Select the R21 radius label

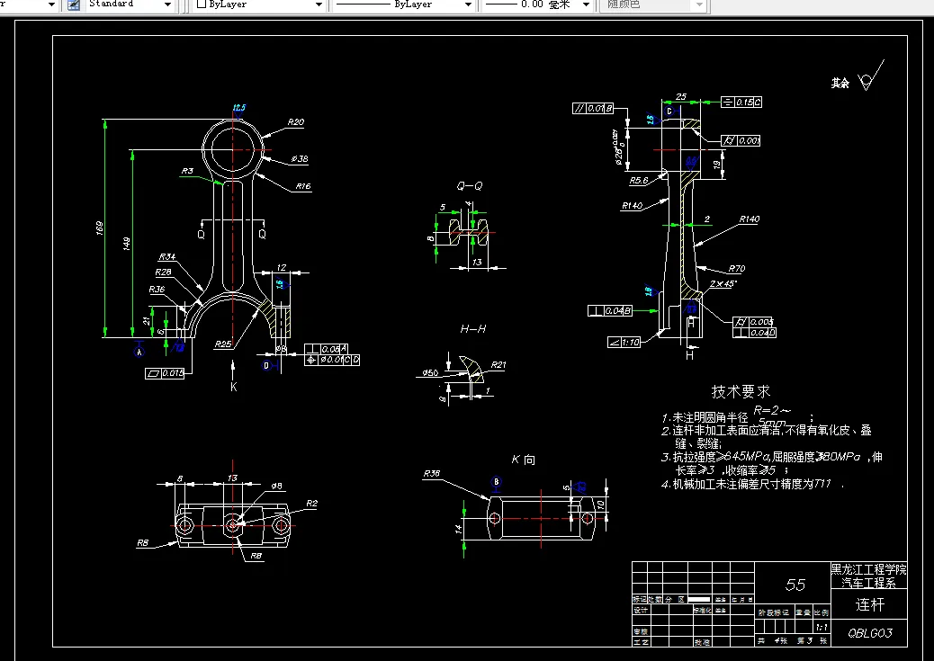(498, 365)
